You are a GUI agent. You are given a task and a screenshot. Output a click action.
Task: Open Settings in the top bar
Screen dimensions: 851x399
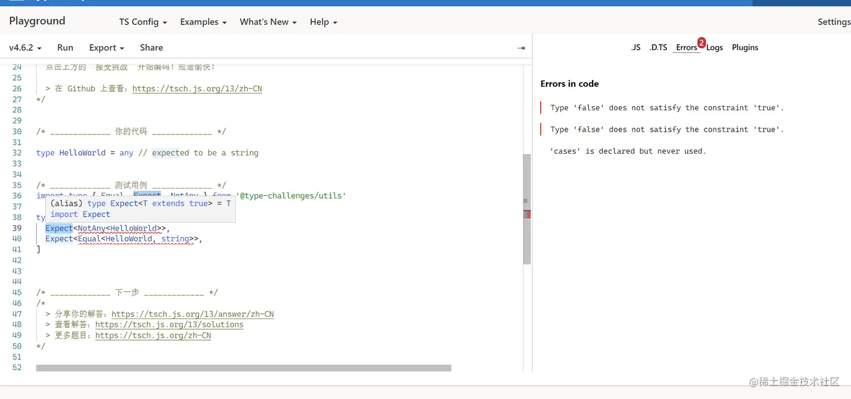[834, 22]
